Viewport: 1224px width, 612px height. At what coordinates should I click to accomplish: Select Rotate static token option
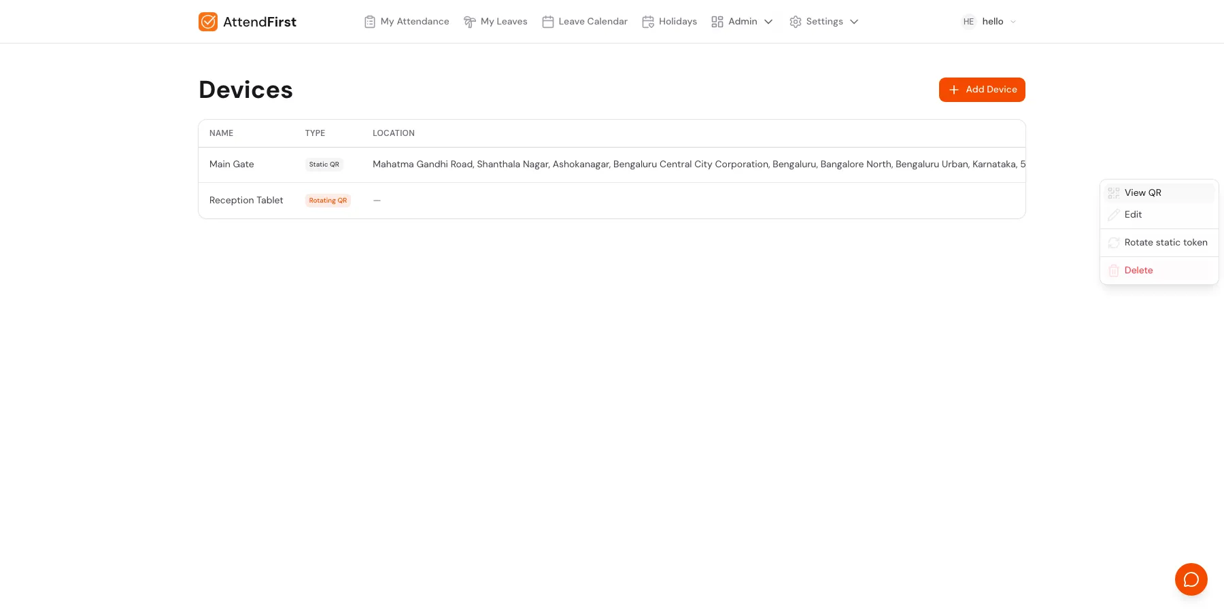[x=1166, y=243]
